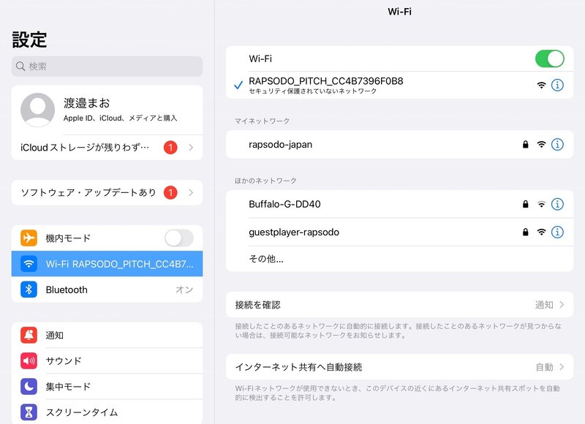Open インターネット共有へ自動接続 options chevron
This screenshot has width=585, height=424.
click(x=562, y=367)
